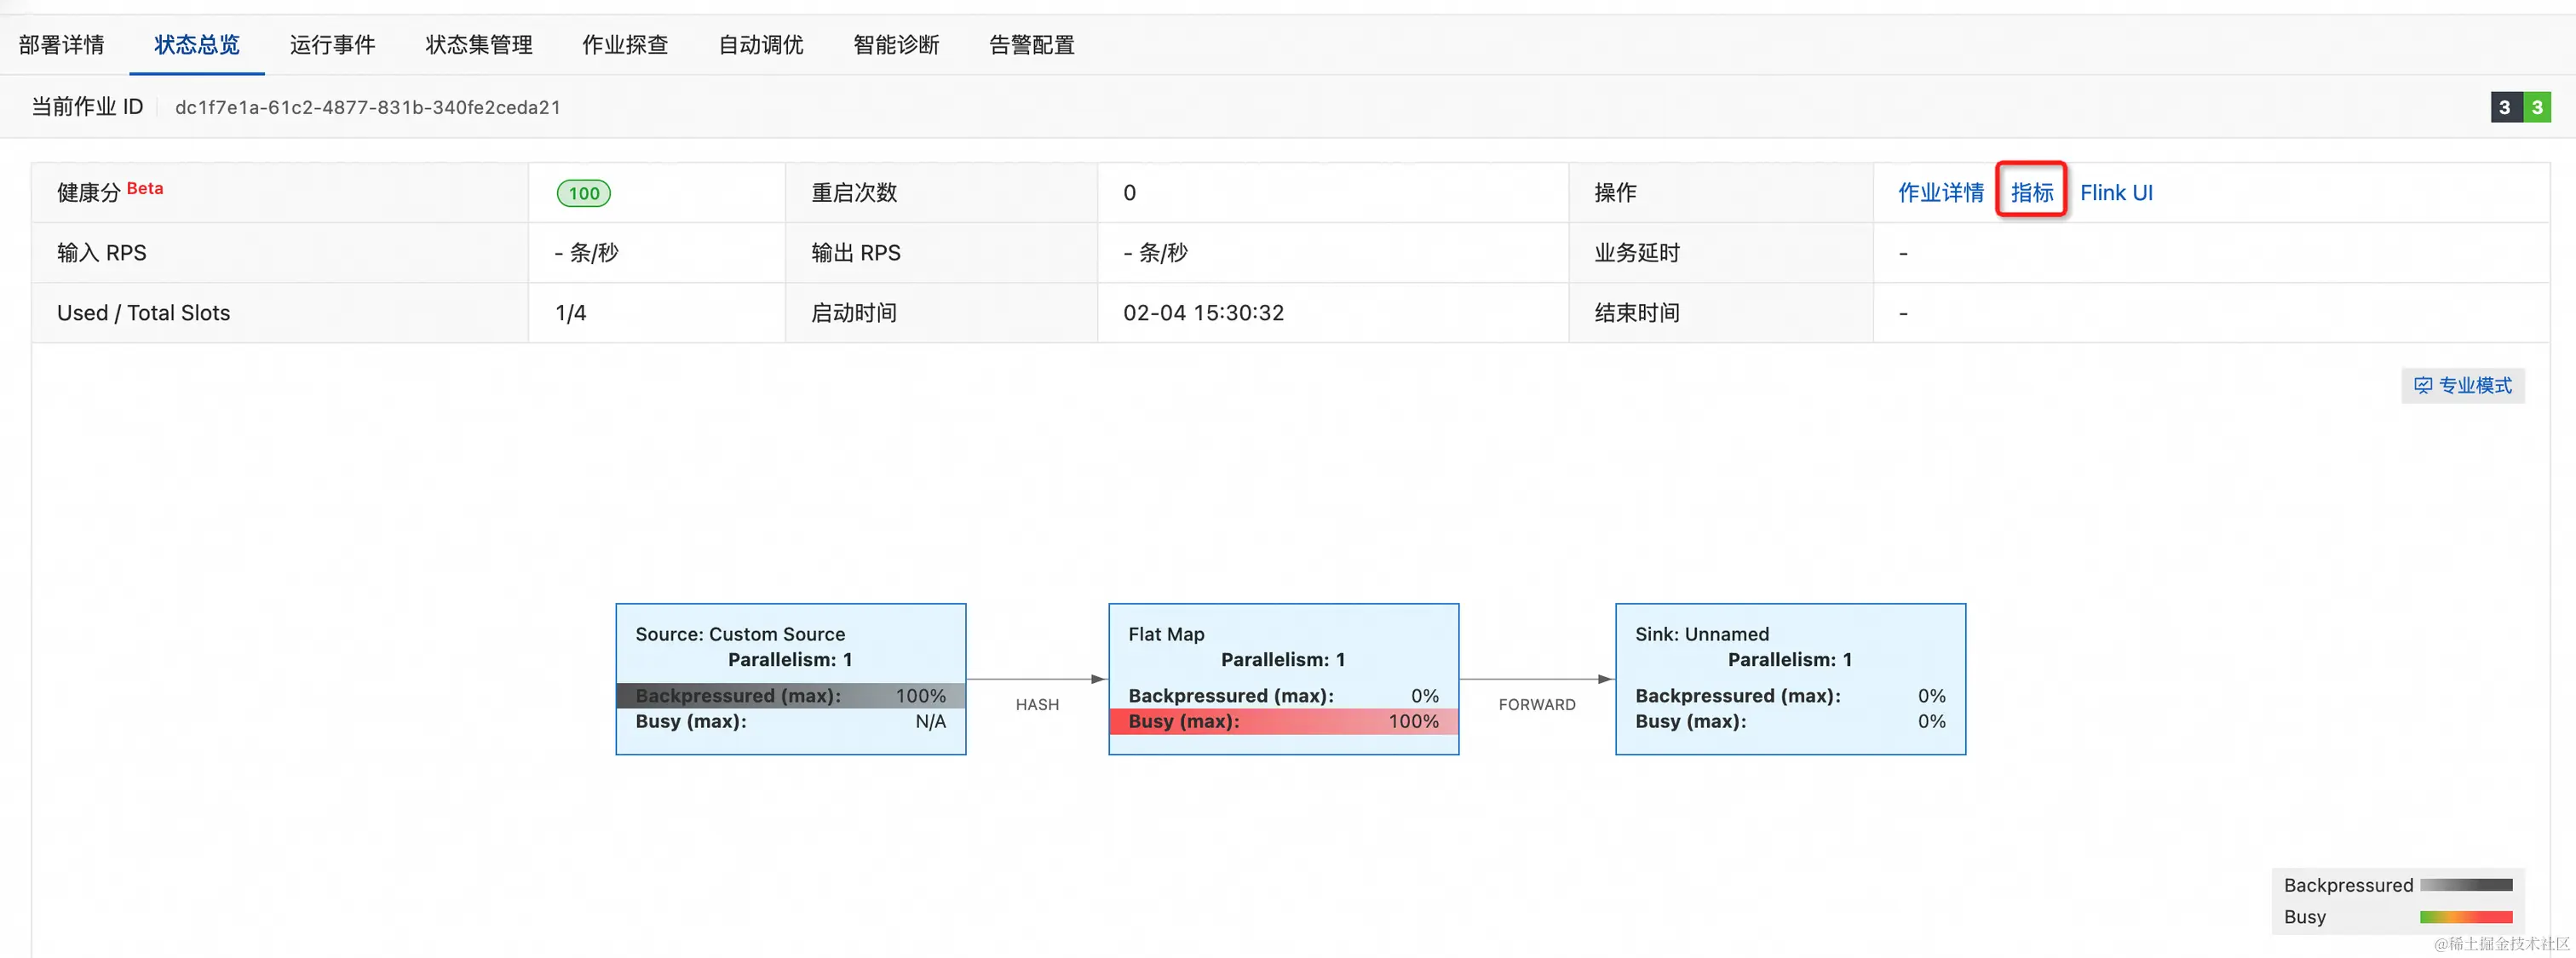
Task: Switch to the 智能诊断 tab
Action: [896, 45]
